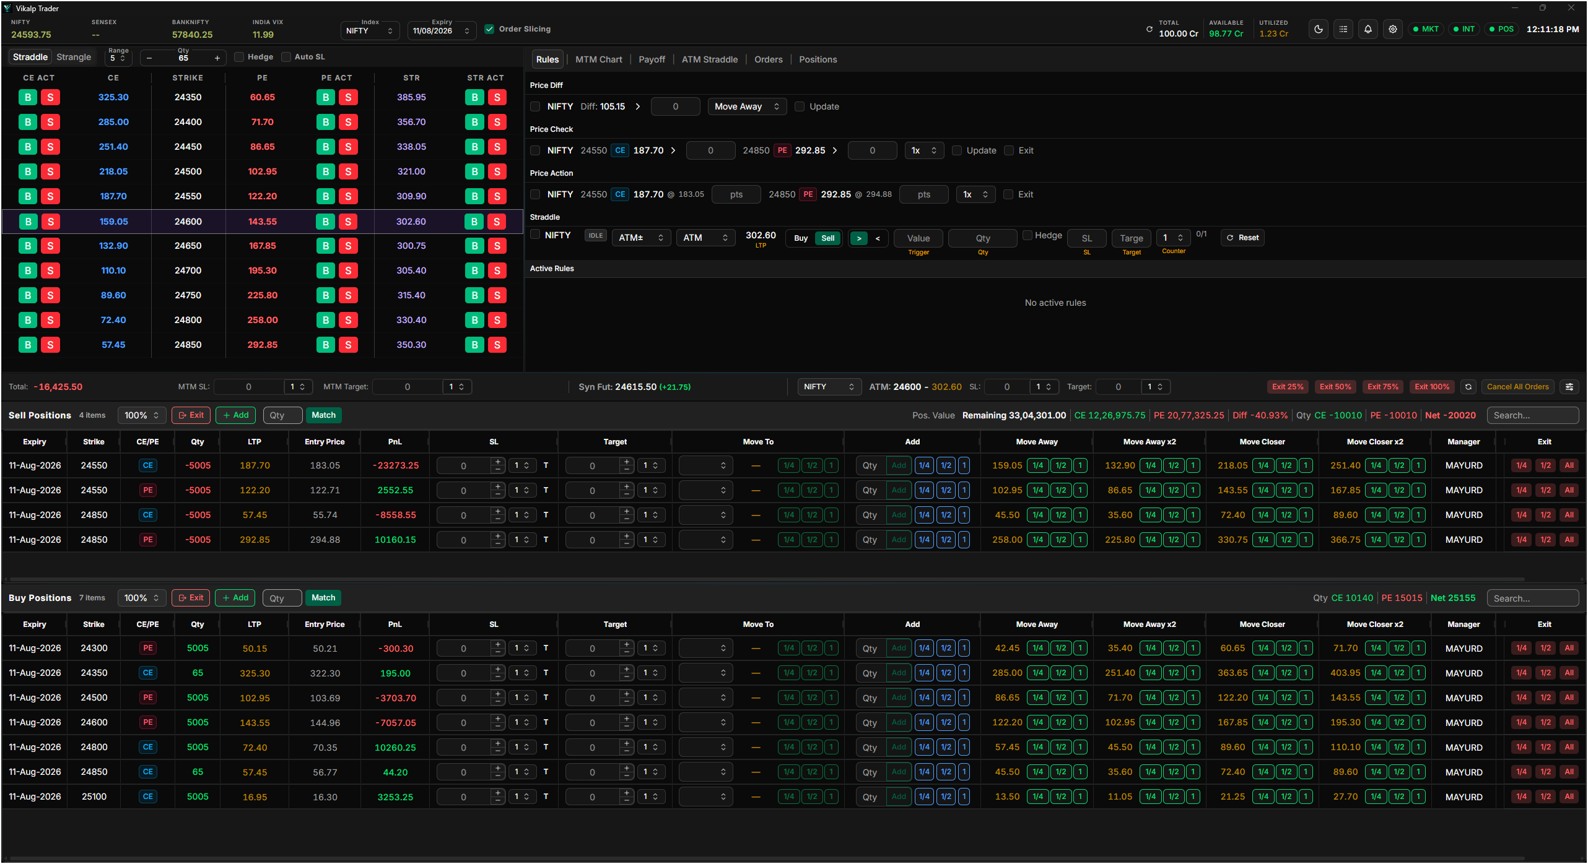This screenshot has height=864, width=1588.
Task: Check Exit box in Price Check
Action: 1009,150
